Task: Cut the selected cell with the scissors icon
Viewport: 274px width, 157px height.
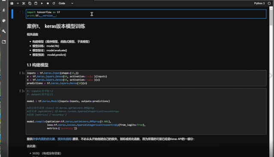Action: point(24,3)
